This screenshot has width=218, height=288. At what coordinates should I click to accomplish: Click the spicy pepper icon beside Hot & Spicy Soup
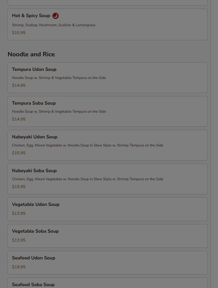(56, 16)
